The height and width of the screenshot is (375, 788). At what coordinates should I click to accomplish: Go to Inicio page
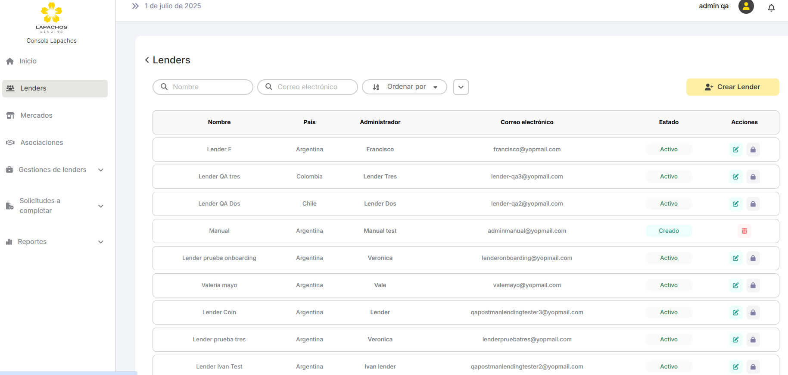click(x=28, y=61)
